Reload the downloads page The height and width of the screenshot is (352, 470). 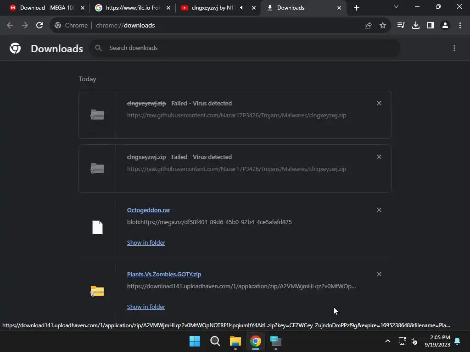39,26
